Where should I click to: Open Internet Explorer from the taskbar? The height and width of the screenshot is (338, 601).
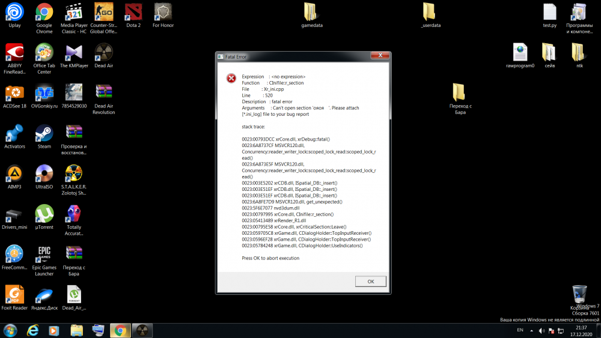tap(32, 330)
